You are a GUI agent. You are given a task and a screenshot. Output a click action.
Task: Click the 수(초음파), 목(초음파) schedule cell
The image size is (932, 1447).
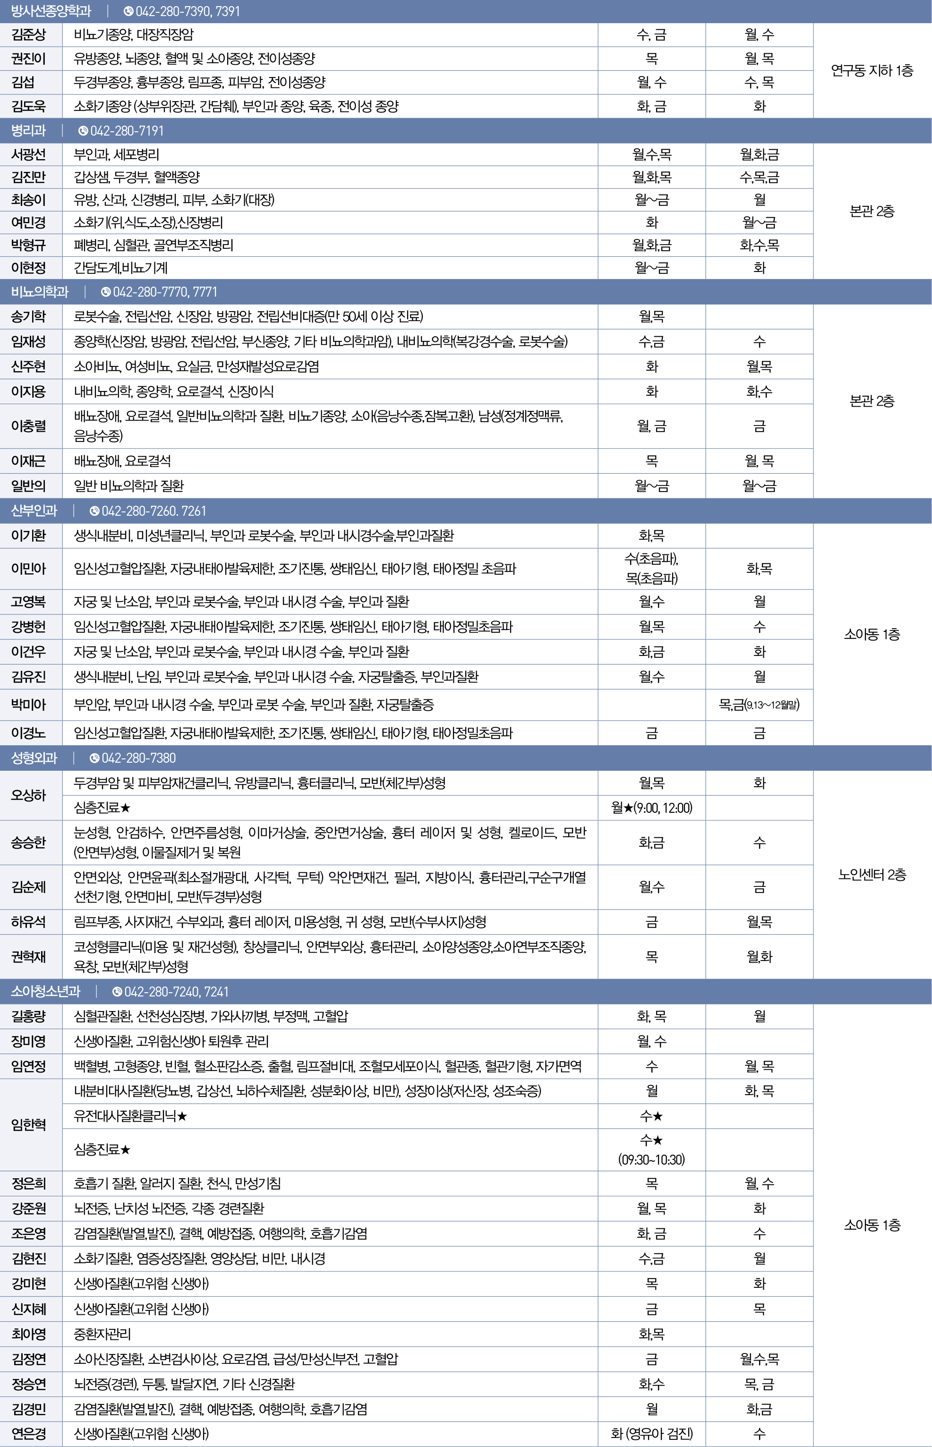click(652, 569)
